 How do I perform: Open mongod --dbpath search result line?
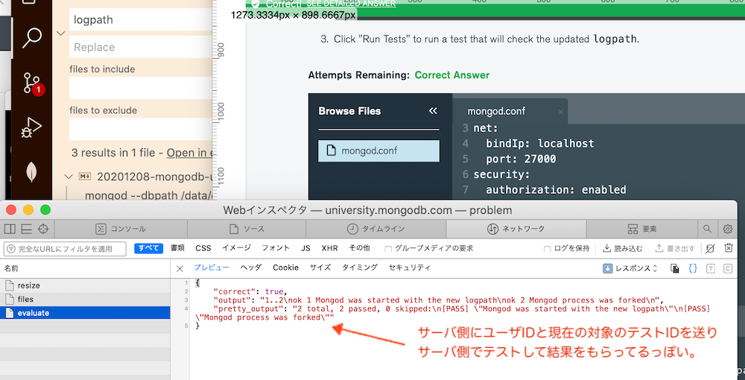pyautogui.click(x=148, y=196)
